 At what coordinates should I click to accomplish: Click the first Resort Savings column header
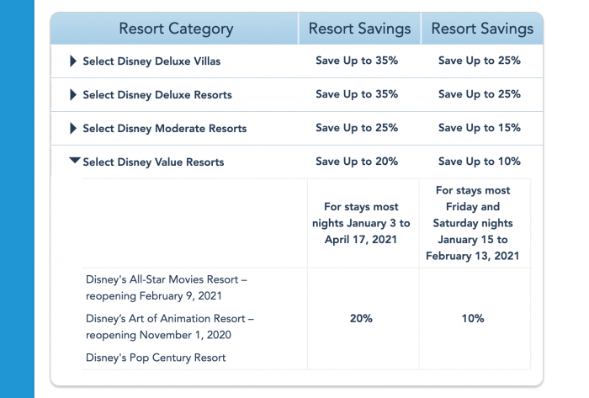pyautogui.click(x=359, y=29)
